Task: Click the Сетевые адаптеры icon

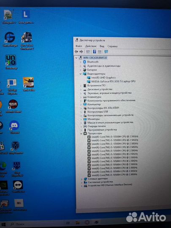Action: click(x=85, y=179)
